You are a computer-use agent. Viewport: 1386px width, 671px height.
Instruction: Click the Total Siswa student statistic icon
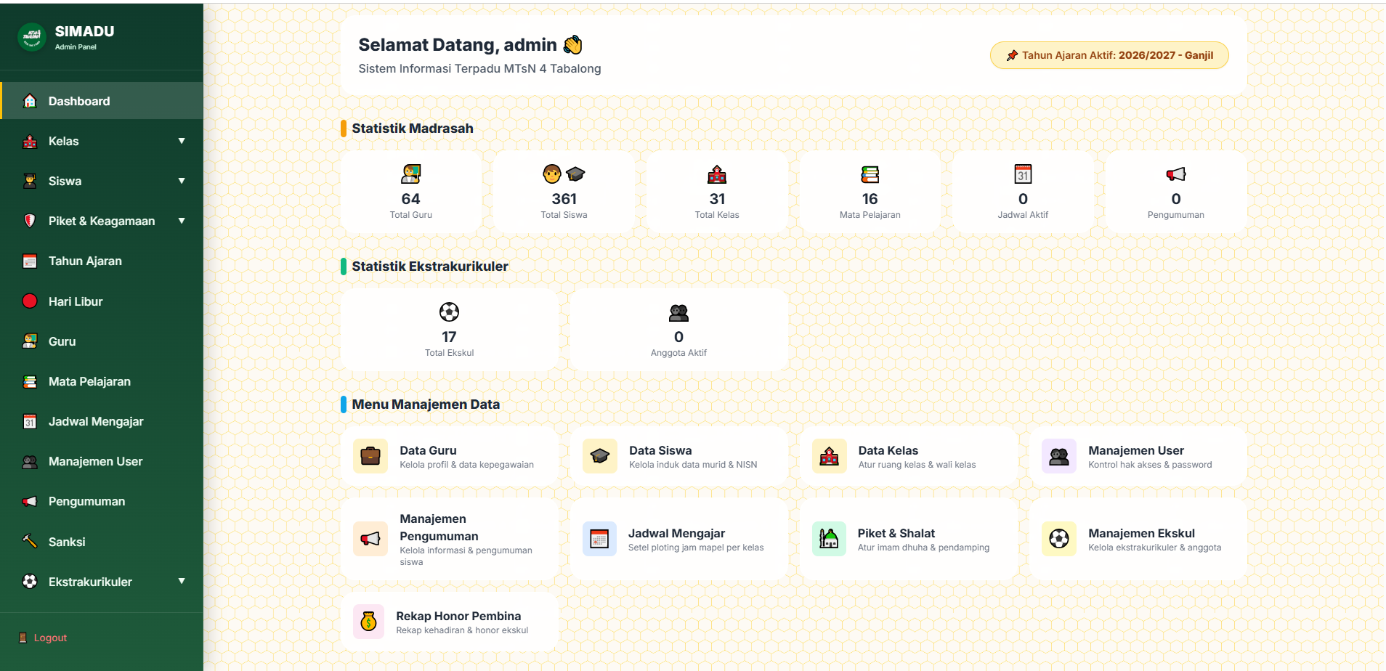(x=564, y=174)
